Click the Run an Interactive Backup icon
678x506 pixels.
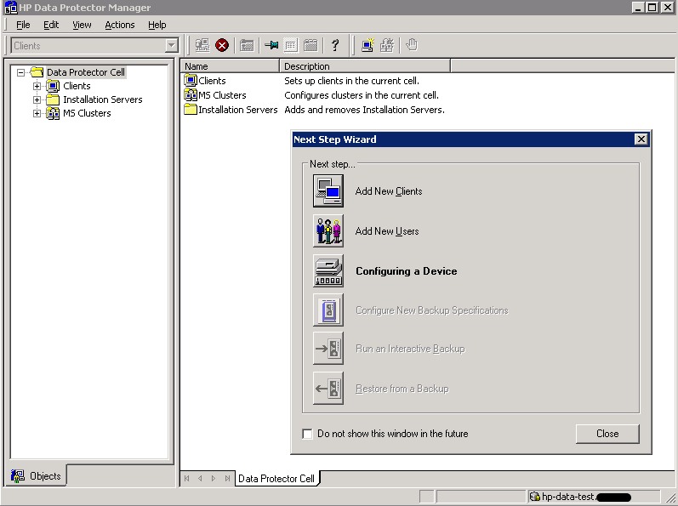pos(328,349)
